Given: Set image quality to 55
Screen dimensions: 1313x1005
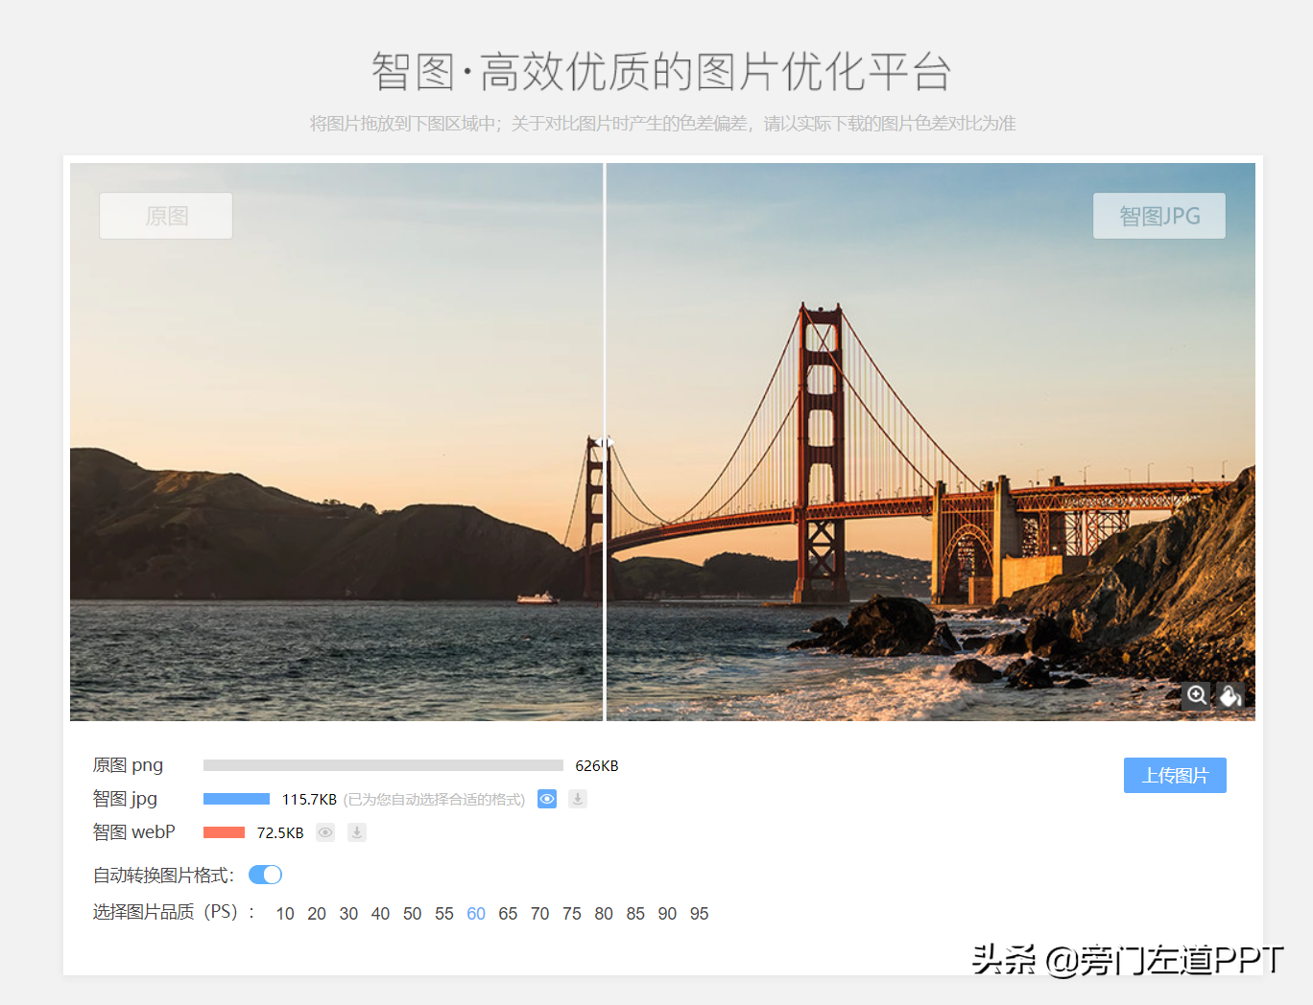Looking at the screenshot, I should pyautogui.click(x=444, y=914).
